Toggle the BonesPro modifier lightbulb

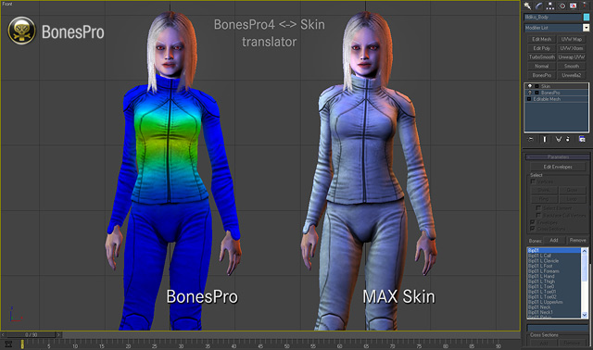[529, 93]
